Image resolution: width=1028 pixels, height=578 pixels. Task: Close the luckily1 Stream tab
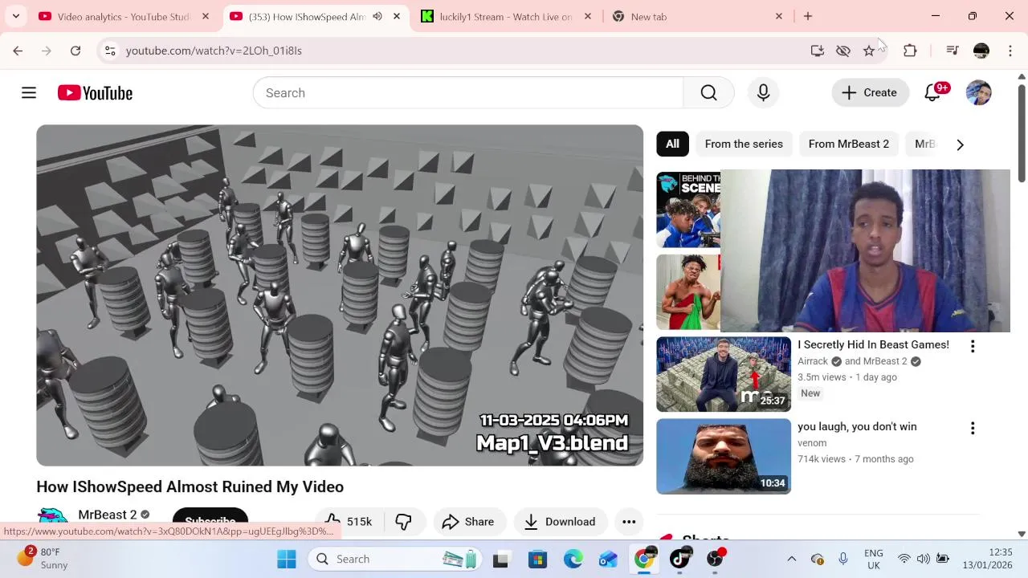pos(588,16)
